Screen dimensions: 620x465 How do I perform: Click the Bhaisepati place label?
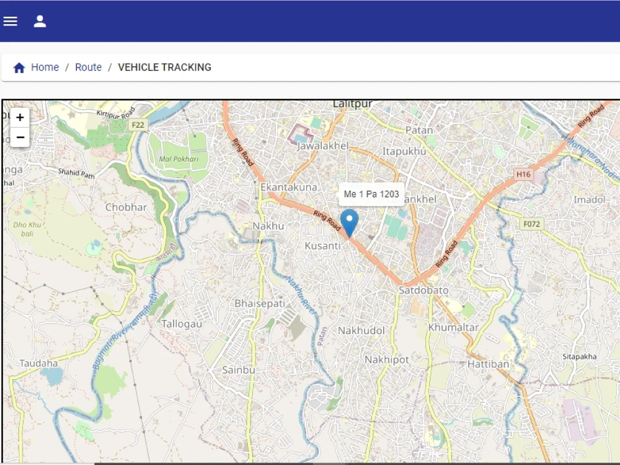point(259,303)
